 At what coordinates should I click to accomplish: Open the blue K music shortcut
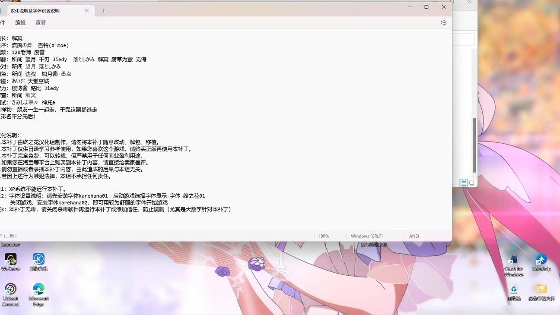pos(38,262)
